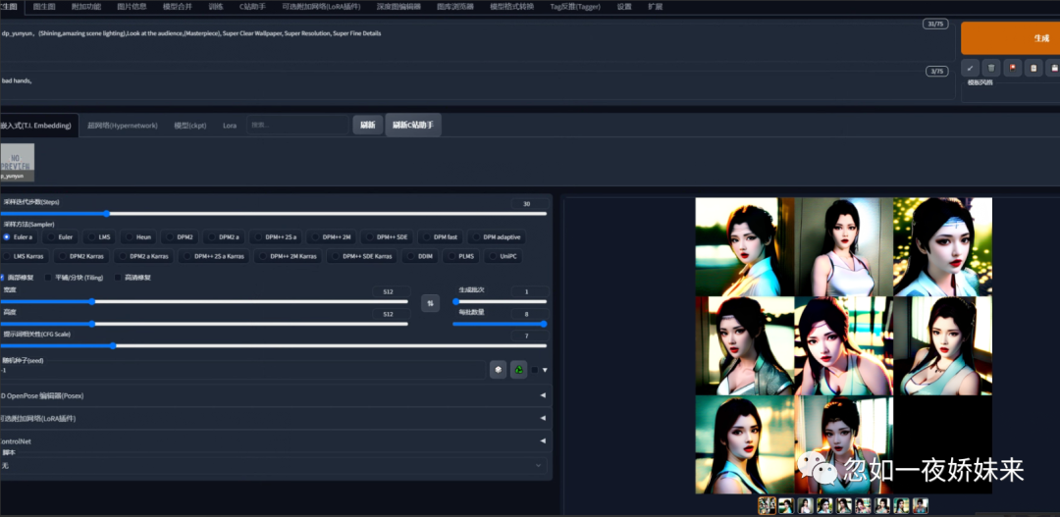This screenshot has width=1060, height=517.
Task: Open the 脚本 script dropdown
Action: [273, 466]
